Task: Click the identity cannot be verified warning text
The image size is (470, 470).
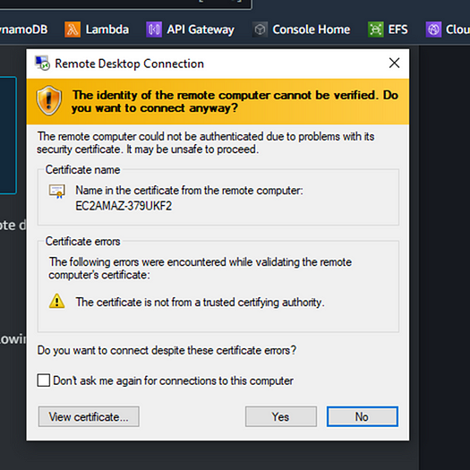Action: pyautogui.click(x=235, y=102)
